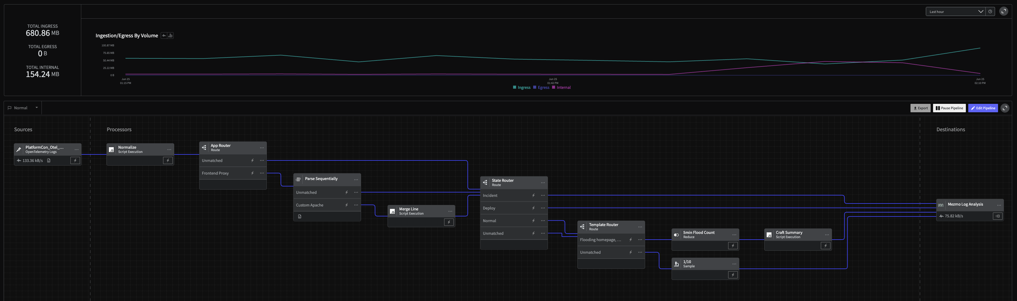This screenshot has height=301, width=1017.
Task: Switch chart to bar graph view
Action: click(x=170, y=36)
